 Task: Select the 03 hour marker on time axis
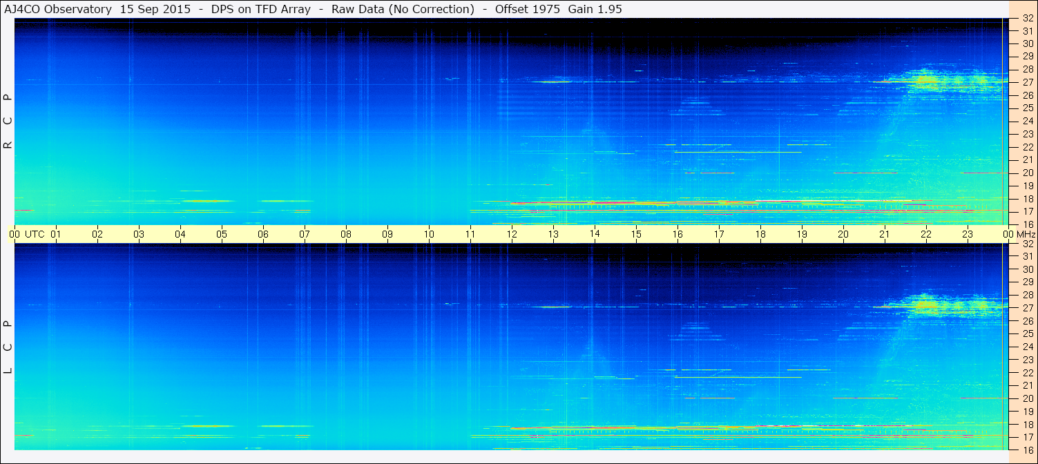[x=139, y=234]
